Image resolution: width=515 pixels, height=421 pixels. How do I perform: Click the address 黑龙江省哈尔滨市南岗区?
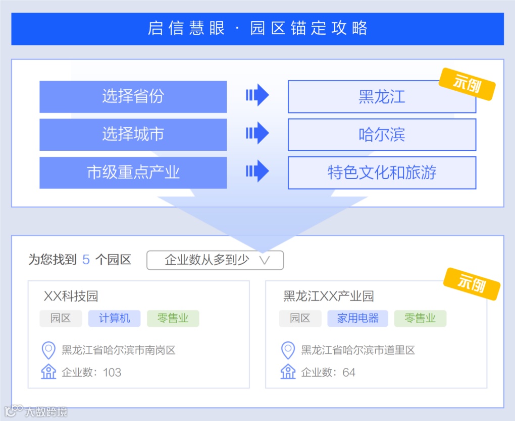click(119, 350)
